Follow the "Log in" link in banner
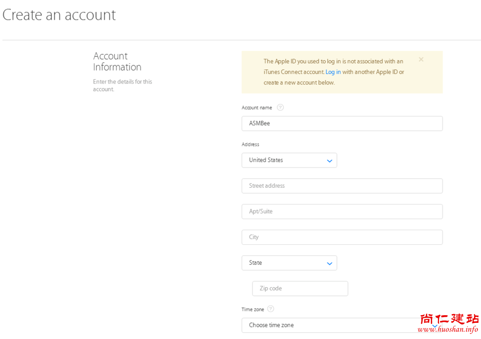Viewport: 481px width, 339px height. [333, 72]
